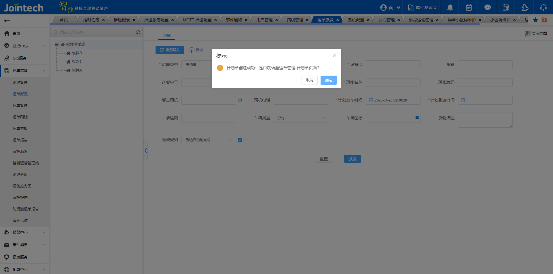Collapse the 软件测试部 tree node
553x274 pixels.
pyautogui.click(x=57, y=45)
